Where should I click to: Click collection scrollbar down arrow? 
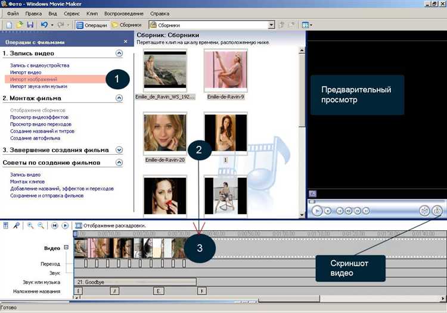[x=302, y=215]
